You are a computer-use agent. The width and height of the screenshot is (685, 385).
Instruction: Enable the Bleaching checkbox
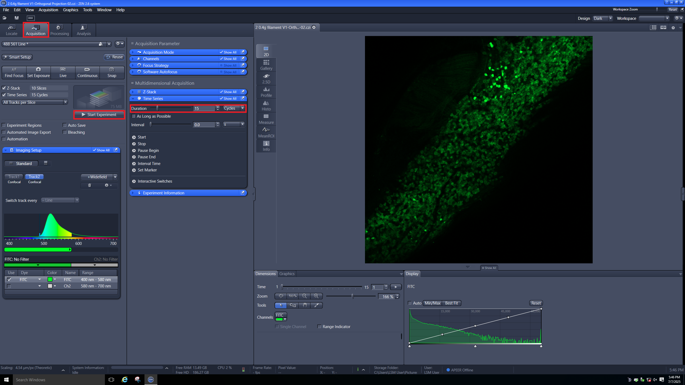[64, 132]
